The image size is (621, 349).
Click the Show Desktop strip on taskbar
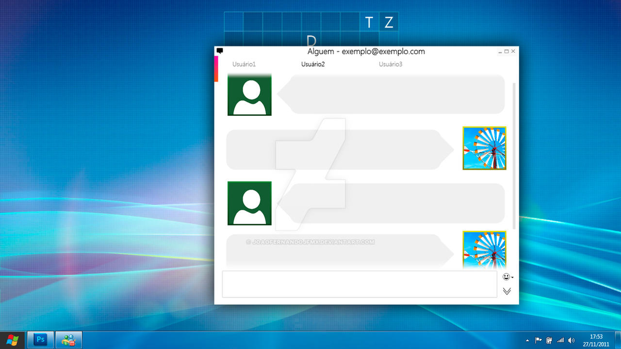point(618,340)
